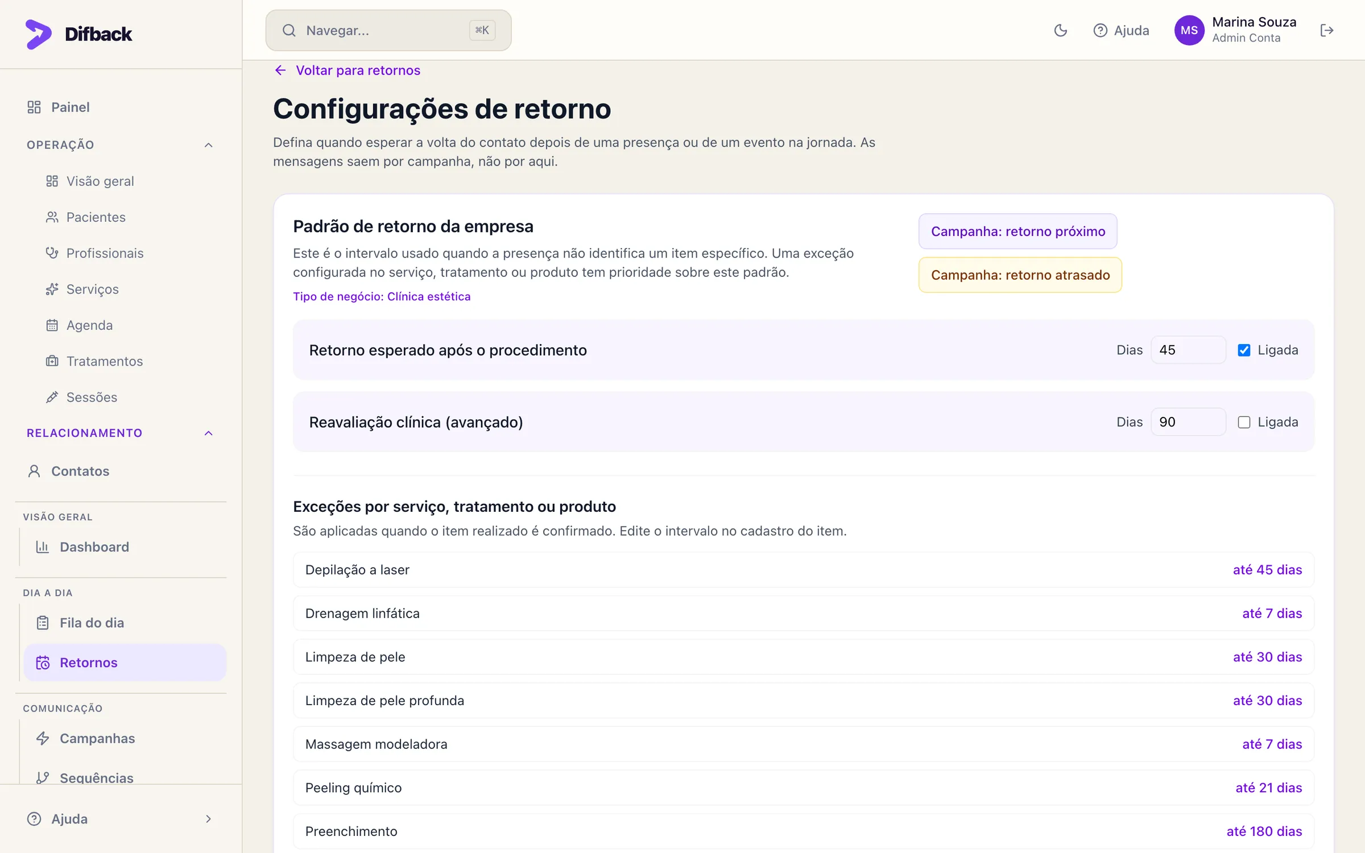Click the Dashboard chart icon

coord(43,546)
